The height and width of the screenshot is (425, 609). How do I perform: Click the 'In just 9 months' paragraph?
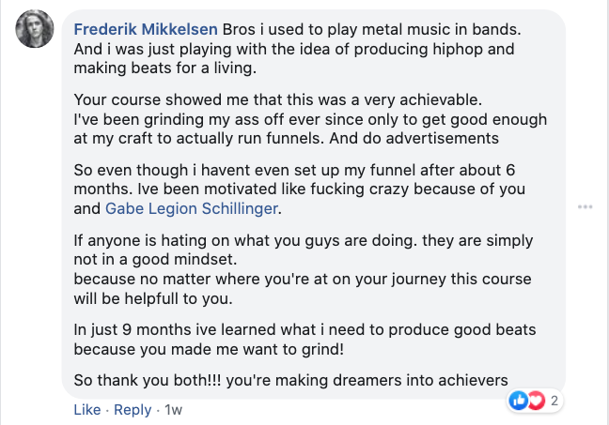click(304, 340)
